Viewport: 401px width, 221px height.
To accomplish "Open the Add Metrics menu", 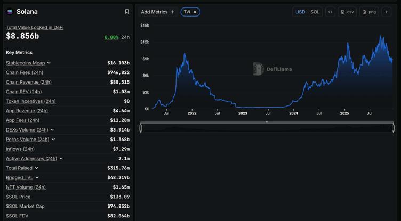I will pyautogui.click(x=157, y=12).
